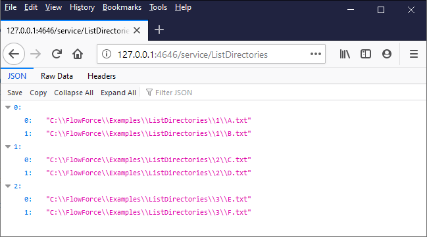Go back with the back arrow button
This screenshot has height=237, width=427.
14,54
